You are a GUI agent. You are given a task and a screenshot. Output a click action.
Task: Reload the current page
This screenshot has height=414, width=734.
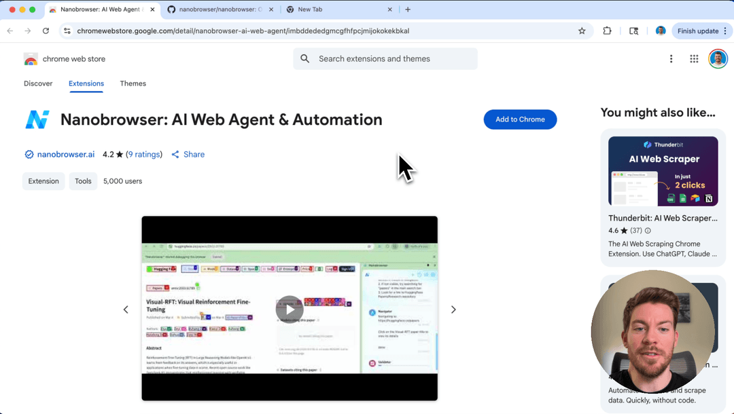point(46,31)
